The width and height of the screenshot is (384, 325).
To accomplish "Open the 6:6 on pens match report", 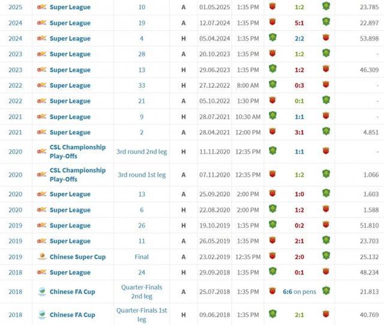I will pyautogui.click(x=299, y=291).
